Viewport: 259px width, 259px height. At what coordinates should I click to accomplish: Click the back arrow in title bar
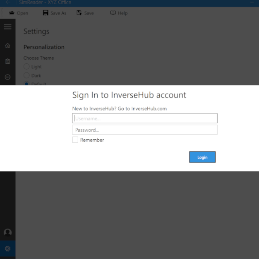tap(8, 2)
